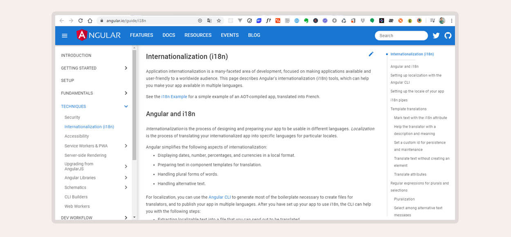
Task: Click the pencil edit-page icon
Action: pyautogui.click(x=371, y=54)
